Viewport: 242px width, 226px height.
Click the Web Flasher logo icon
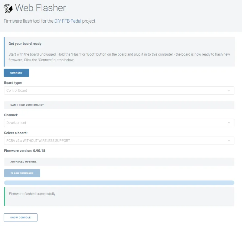8,8
